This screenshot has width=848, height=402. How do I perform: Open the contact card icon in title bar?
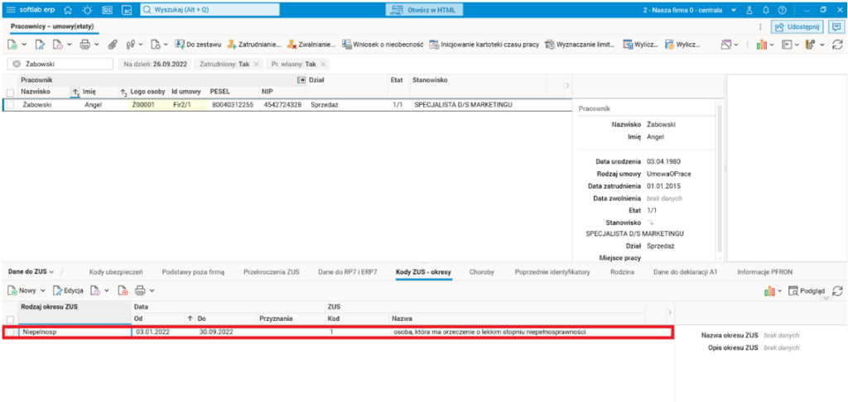107,10
